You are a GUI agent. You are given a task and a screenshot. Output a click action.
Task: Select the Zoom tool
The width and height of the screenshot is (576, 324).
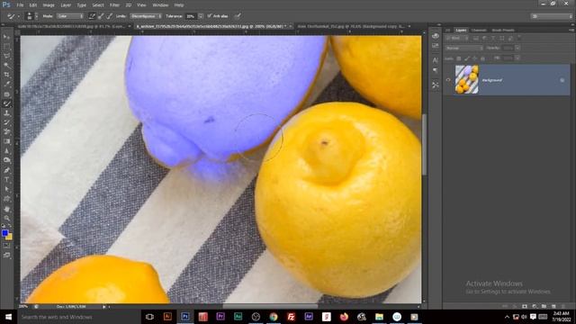(6, 218)
